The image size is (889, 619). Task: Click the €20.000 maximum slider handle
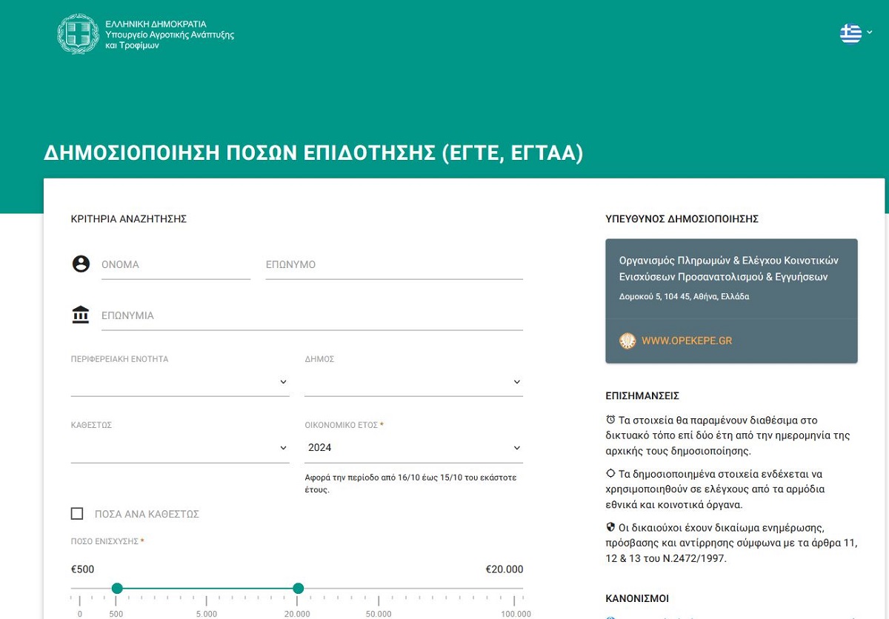tap(298, 589)
